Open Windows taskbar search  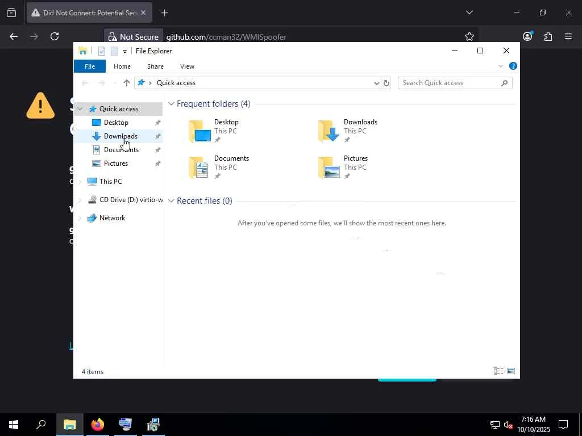(41, 425)
